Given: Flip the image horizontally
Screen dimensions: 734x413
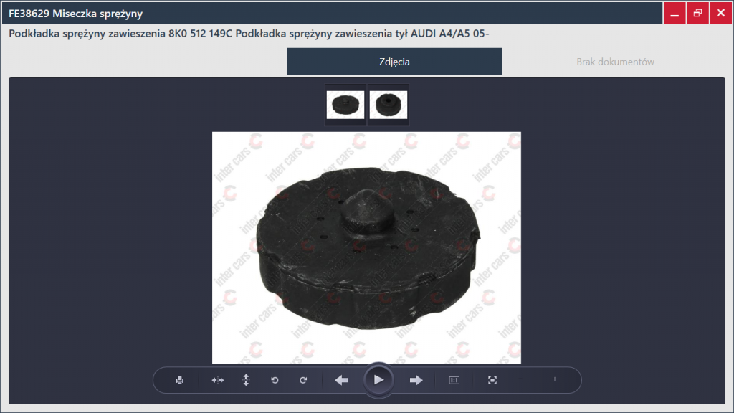Looking at the screenshot, I should pyautogui.click(x=218, y=380).
